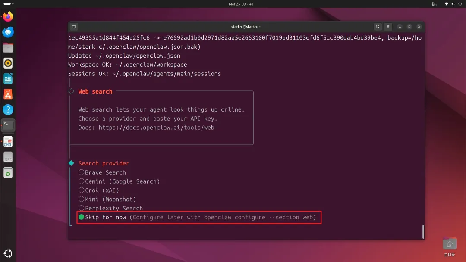Select the Grok (xAI) radio option
The image size is (466, 262).
(x=81, y=190)
